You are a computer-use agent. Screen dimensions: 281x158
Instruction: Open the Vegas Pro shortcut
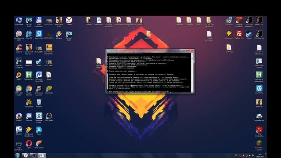tap(19, 63)
